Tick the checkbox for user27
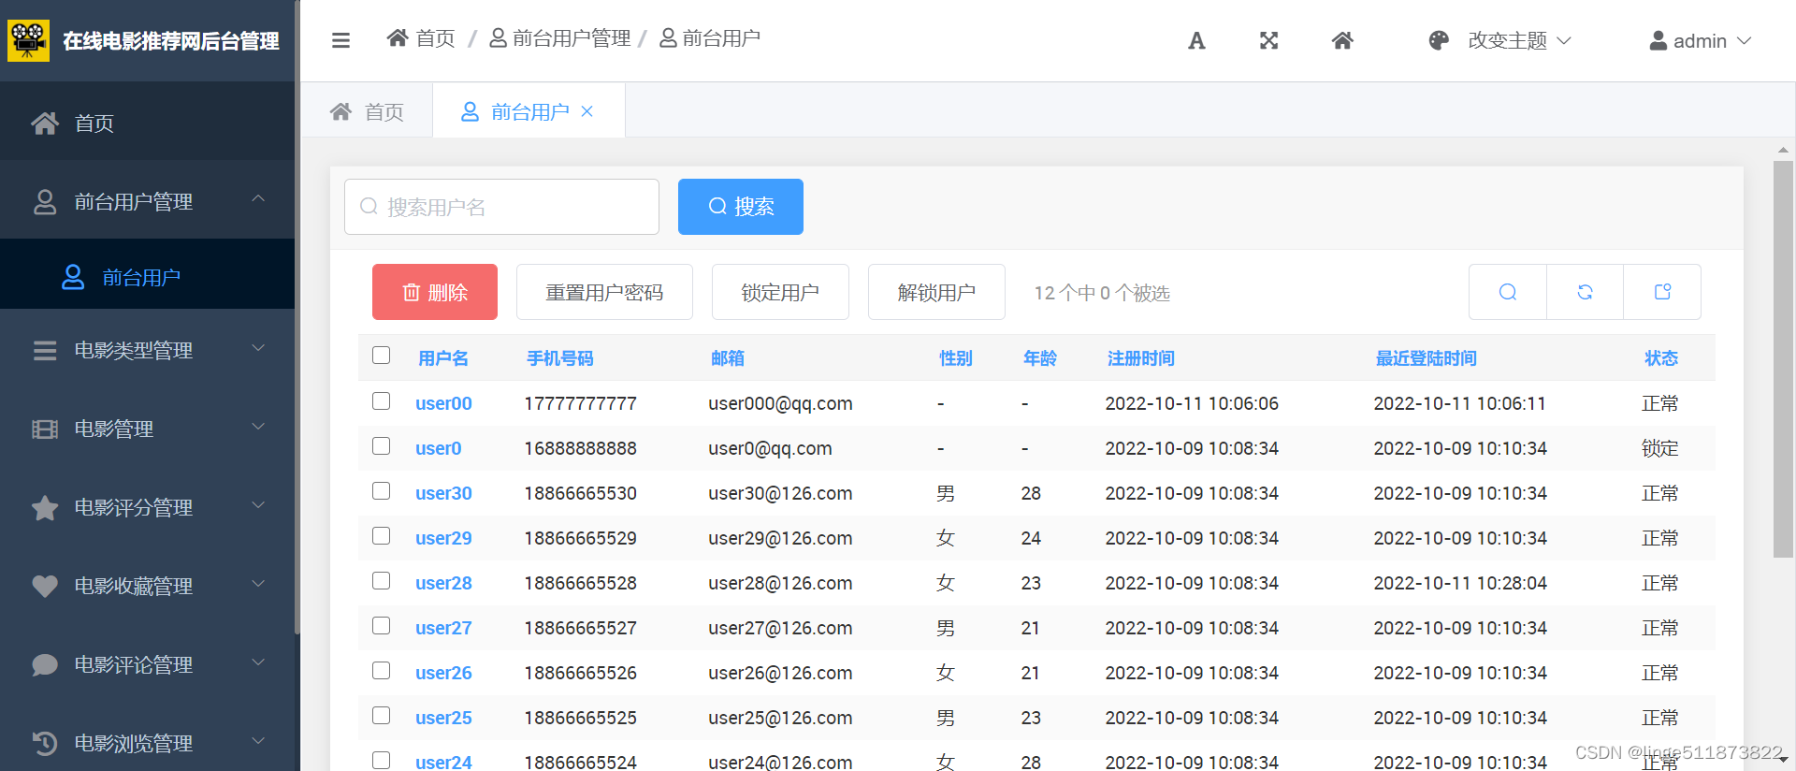 click(x=381, y=626)
